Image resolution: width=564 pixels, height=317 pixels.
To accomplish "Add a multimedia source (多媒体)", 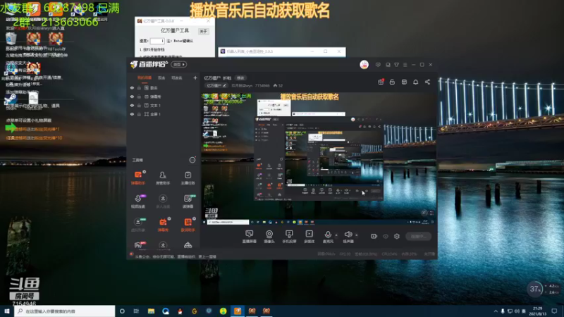I will coord(309,237).
